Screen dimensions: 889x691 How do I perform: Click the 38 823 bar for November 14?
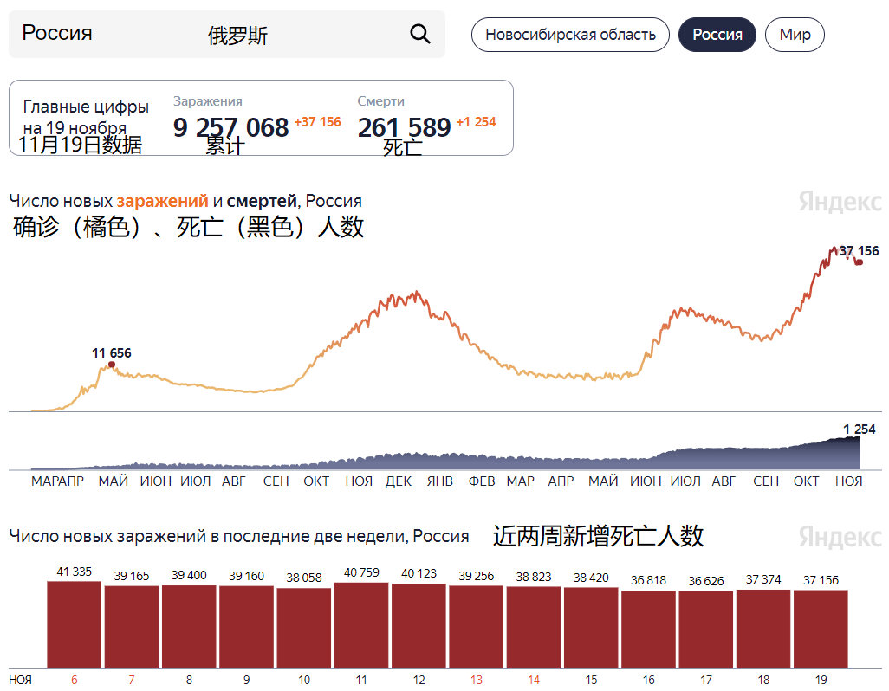tap(534, 628)
